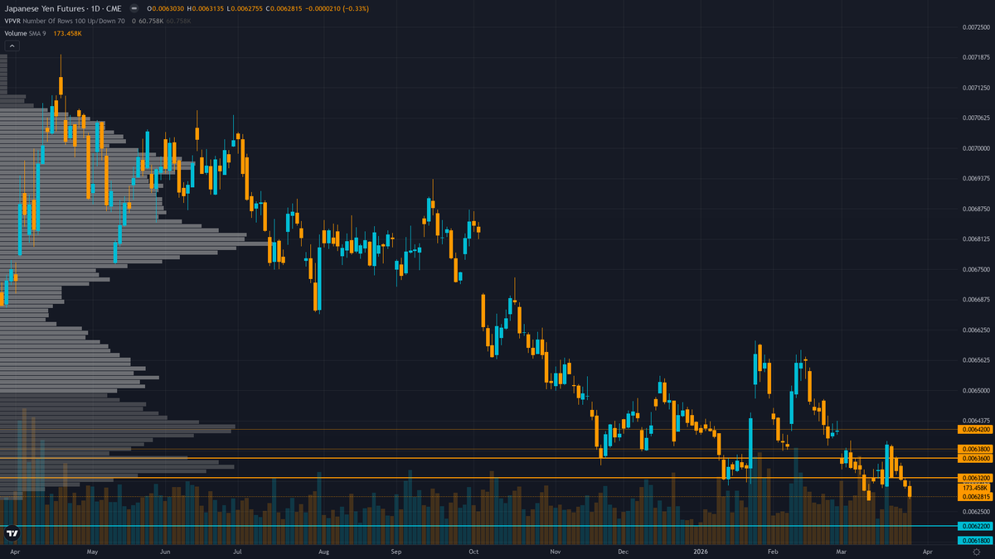
Task: Open the 1D timeframe selector in the title
Action: tap(96, 8)
